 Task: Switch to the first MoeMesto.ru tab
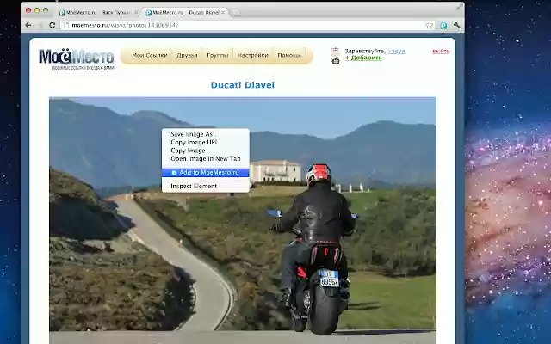(x=98, y=12)
